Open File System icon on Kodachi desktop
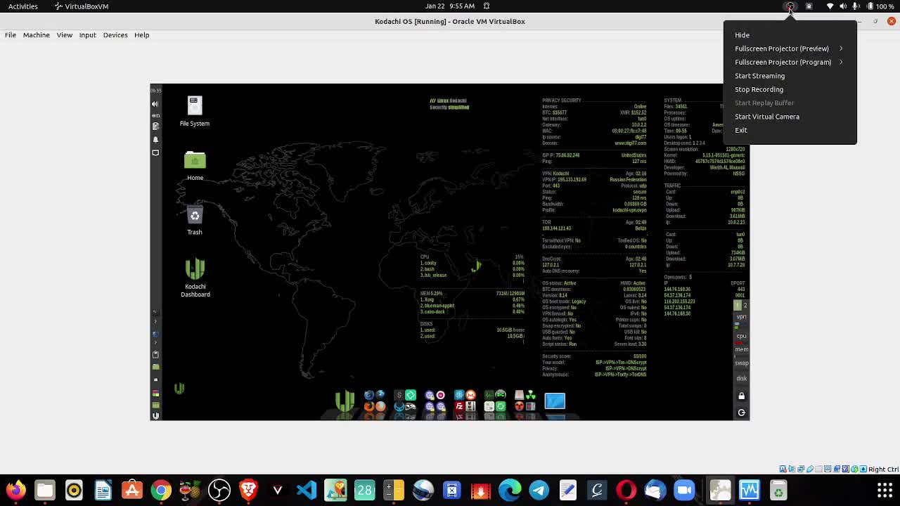This screenshot has height=506, width=900. tap(195, 112)
